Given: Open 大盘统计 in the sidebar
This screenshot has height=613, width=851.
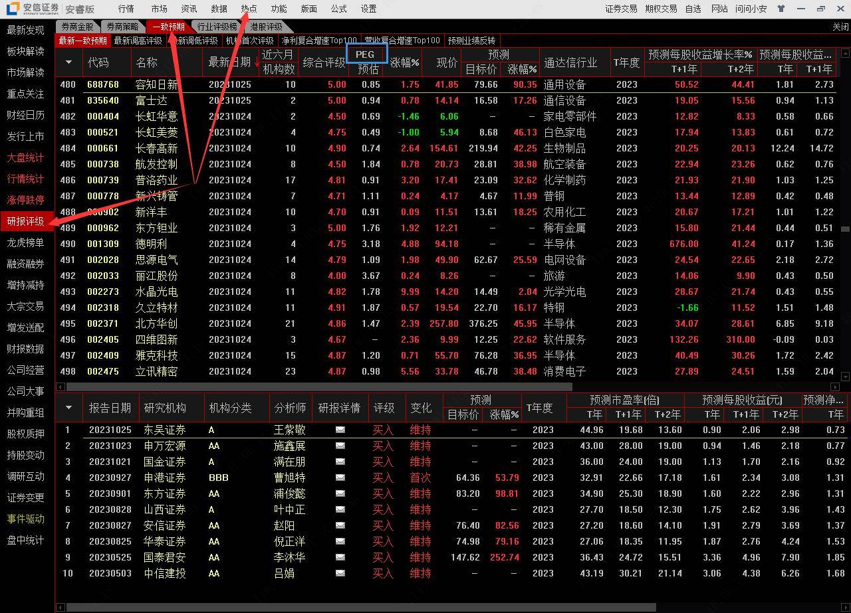Looking at the screenshot, I should point(26,157).
